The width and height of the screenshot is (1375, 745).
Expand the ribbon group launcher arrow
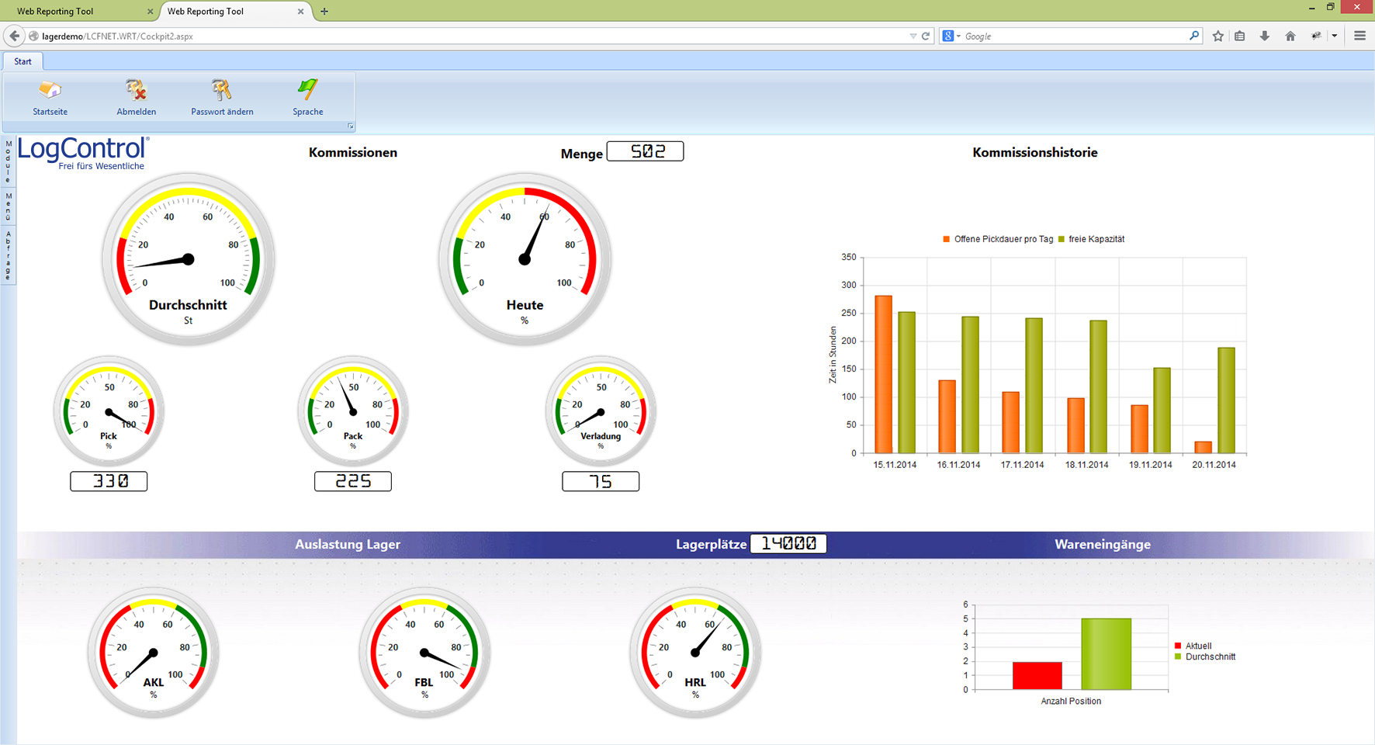point(351,126)
